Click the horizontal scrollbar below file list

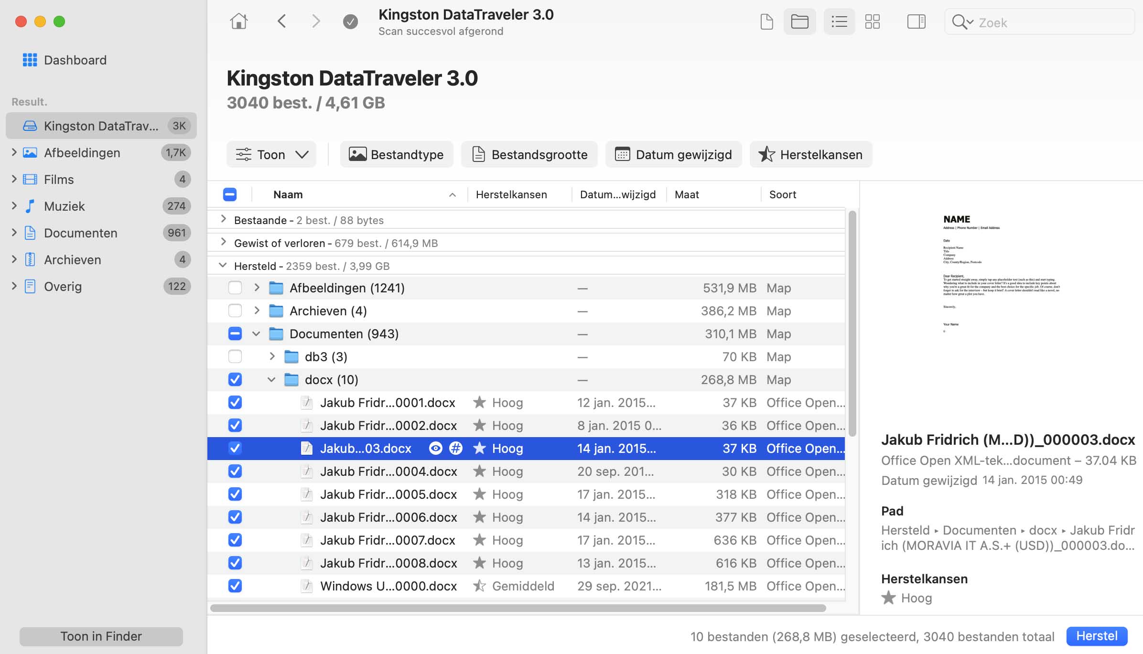click(x=518, y=608)
